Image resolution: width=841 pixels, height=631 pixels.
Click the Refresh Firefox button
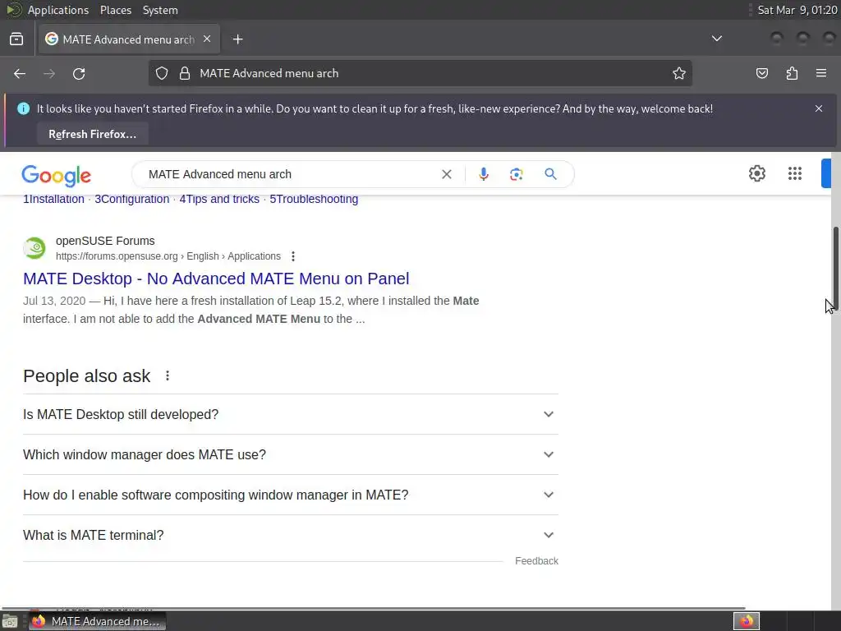tap(92, 134)
